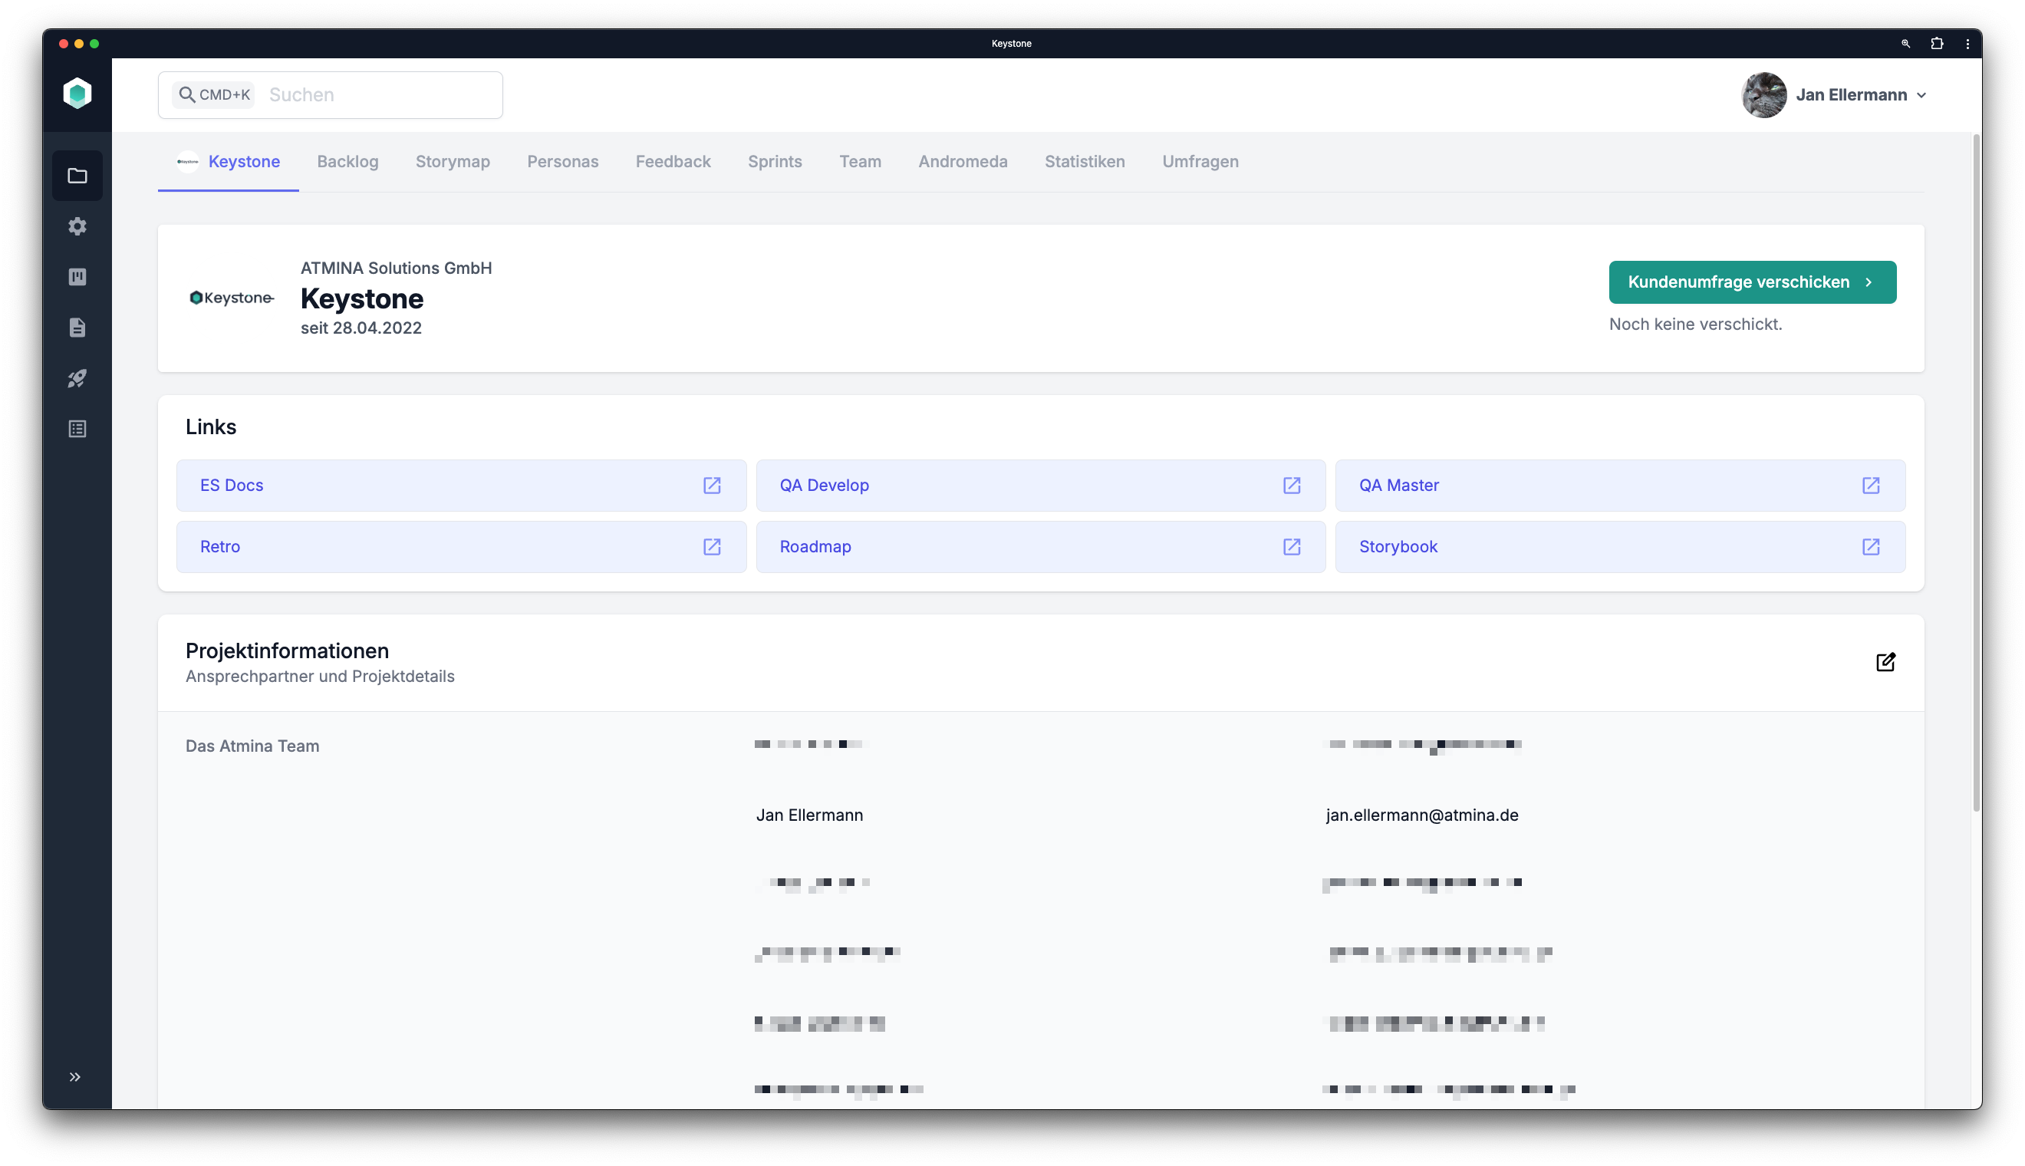Switch to the Andromeda tab
2025x1166 pixels.
coord(963,162)
